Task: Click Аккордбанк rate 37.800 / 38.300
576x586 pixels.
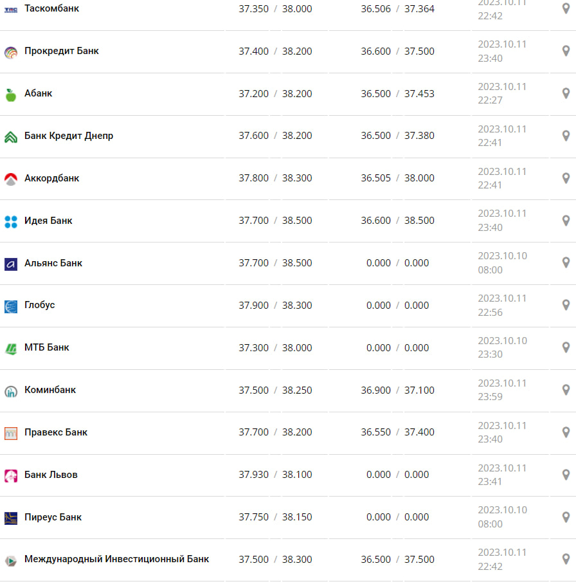Action: point(275,178)
